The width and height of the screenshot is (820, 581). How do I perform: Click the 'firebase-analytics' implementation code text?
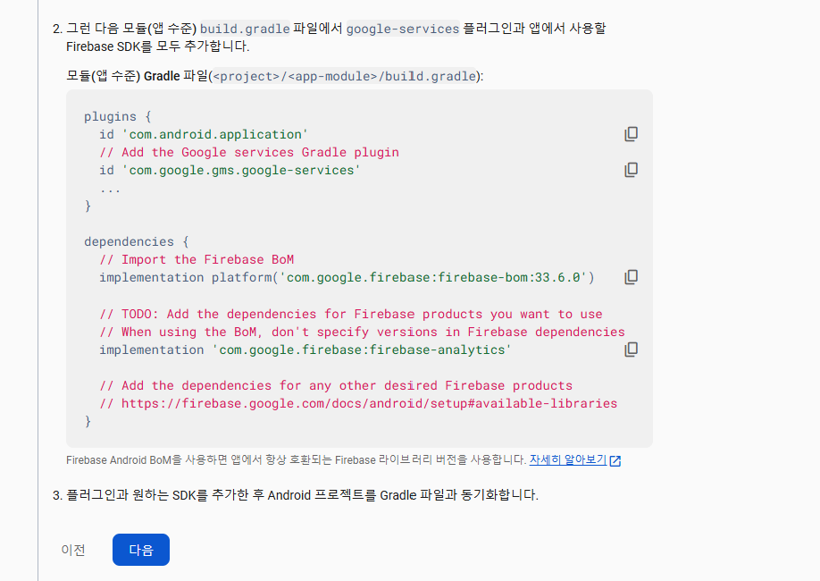pyautogui.click(x=305, y=349)
